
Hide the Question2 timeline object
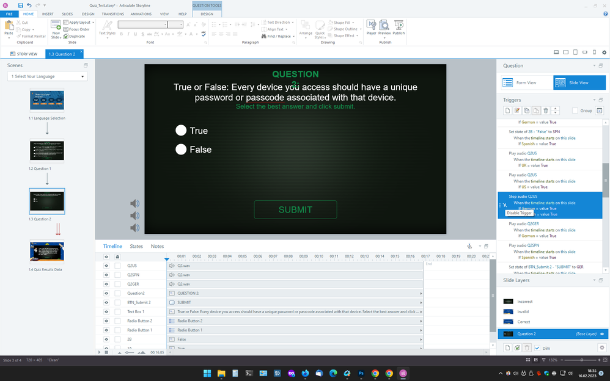click(x=106, y=293)
